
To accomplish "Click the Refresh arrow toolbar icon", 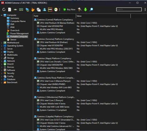I will coord(4,10).
